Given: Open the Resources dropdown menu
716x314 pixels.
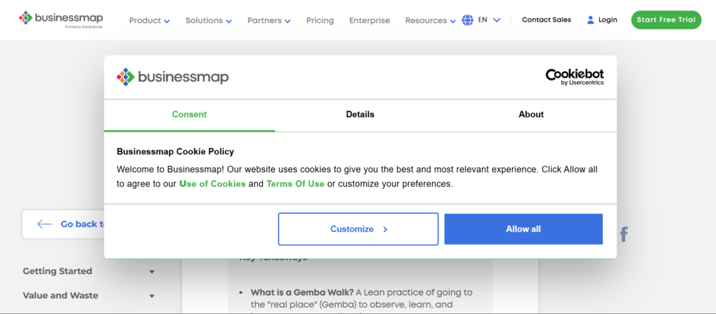Looking at the screenshot, I should pos(430,20).
